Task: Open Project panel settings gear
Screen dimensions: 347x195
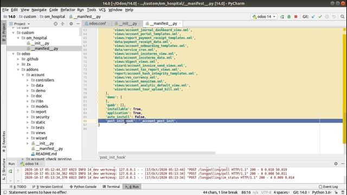Action: pos(71,24)
